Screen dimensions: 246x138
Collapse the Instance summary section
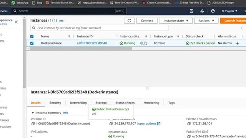point(33,113)
